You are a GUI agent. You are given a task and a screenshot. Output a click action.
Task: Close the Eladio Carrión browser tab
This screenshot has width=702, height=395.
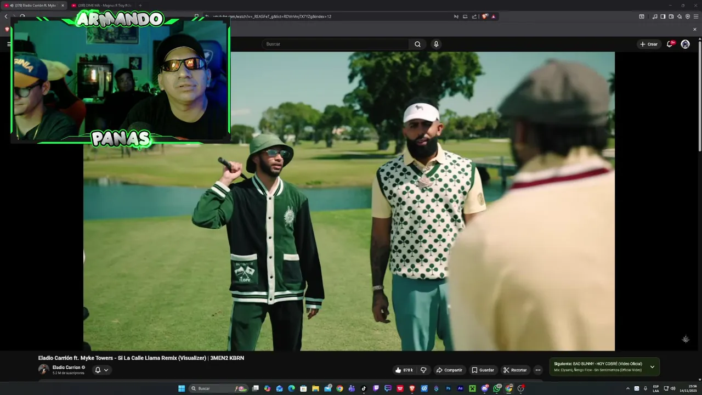(x=63, y=5)
